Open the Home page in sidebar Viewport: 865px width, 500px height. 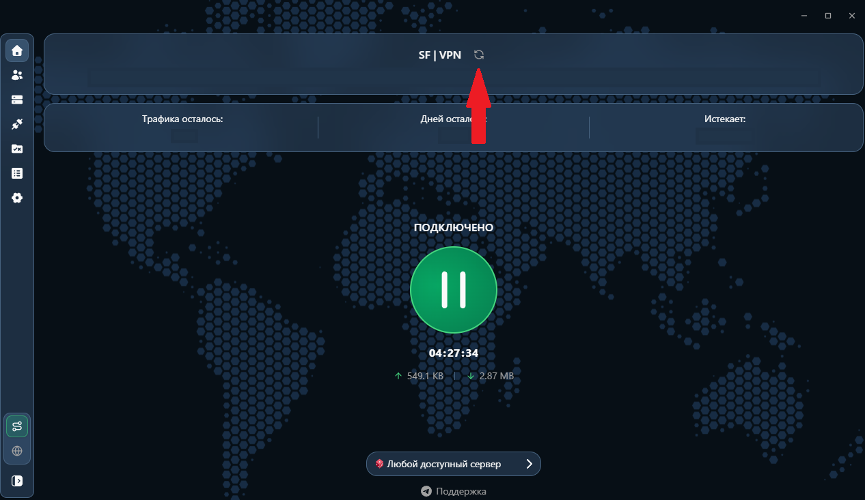17,50
